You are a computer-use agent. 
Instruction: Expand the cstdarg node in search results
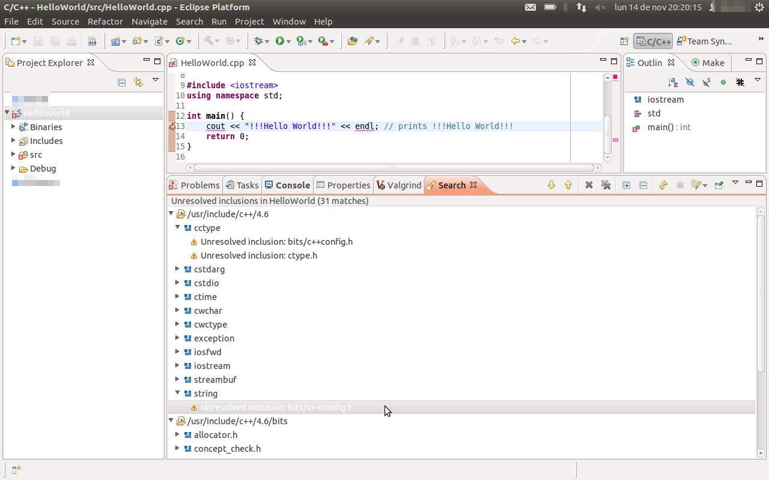coord(177,269)
